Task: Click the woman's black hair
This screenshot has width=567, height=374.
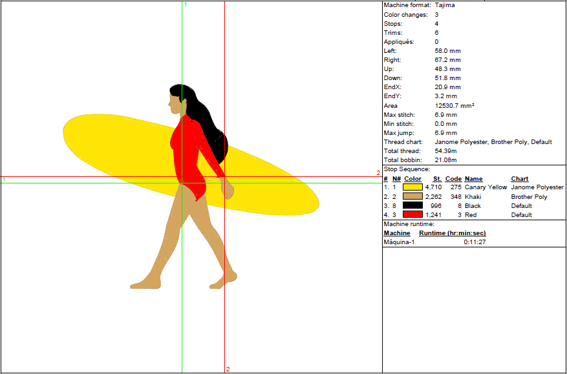Action: [207, 123]
